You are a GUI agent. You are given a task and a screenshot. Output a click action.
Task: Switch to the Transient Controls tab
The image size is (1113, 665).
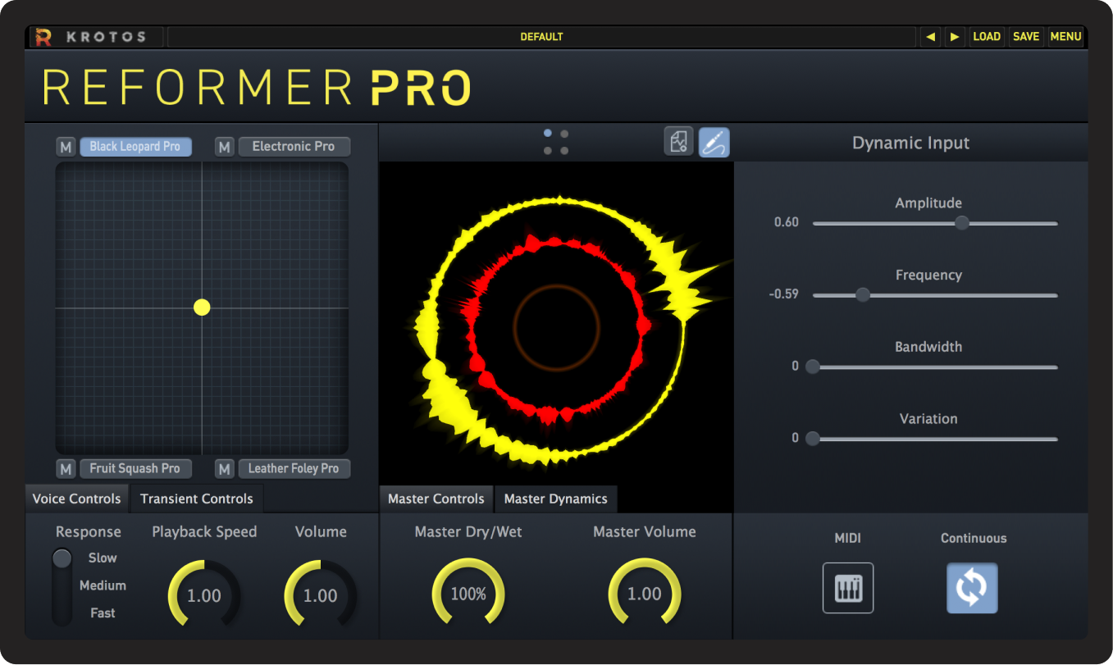(x=197, y=499)
